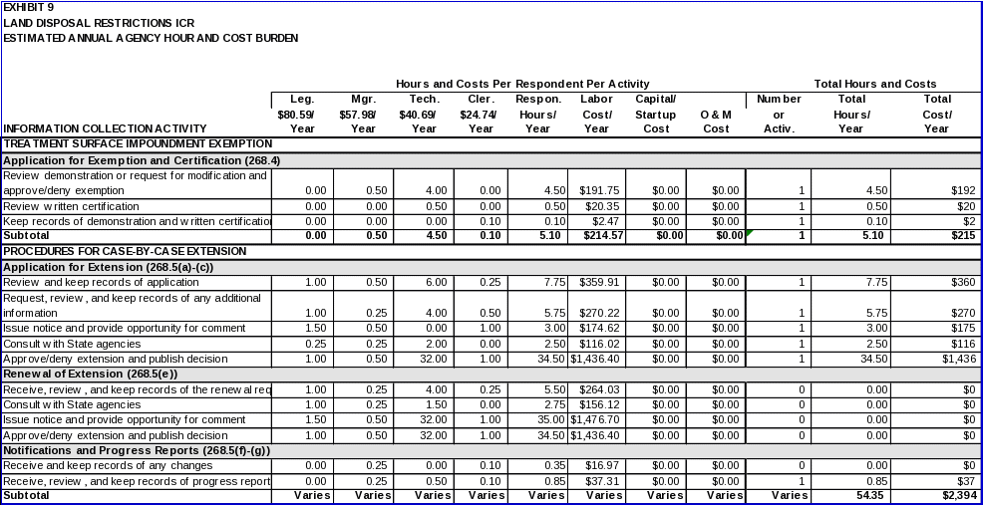Select the 'Total Hours and Costs' heading
Screen dimensions: 983x505
(x=874, y=84)
